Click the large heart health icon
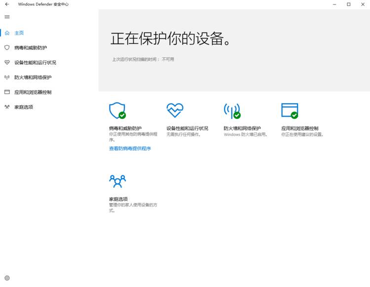The image size is (370, 287). (x=175, y=110)
